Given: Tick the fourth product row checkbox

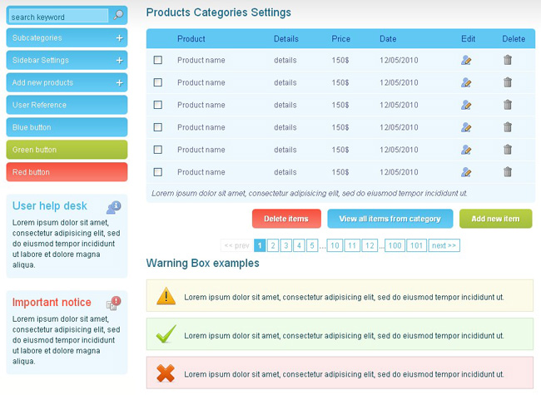Looking at the screenshot, I should click(x=158, y=127).
